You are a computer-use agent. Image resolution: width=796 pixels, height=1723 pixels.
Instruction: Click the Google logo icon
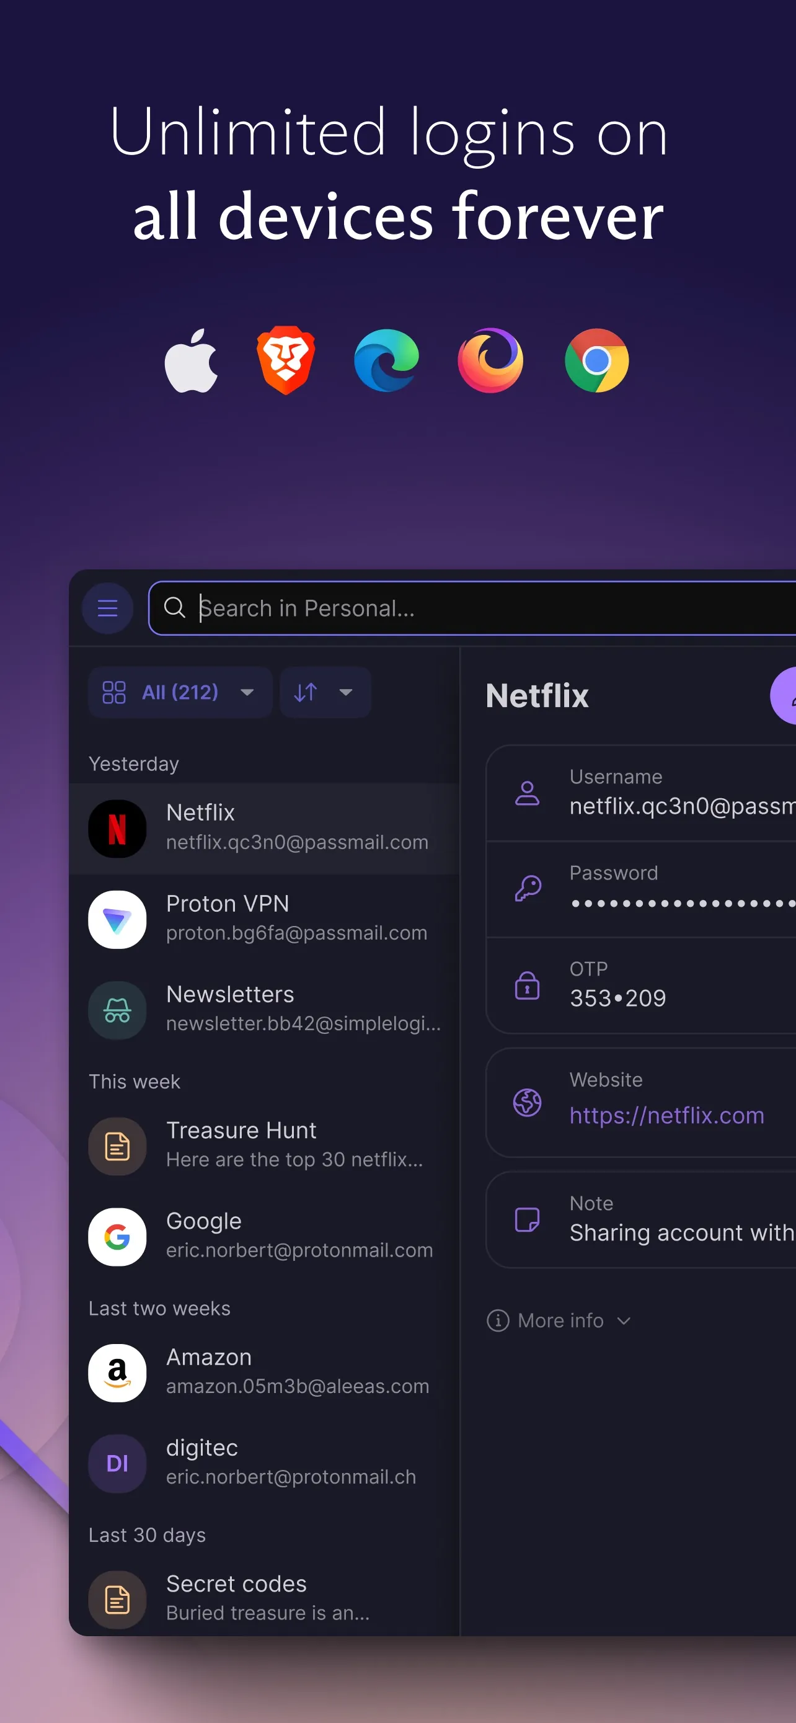point(117,1237)
